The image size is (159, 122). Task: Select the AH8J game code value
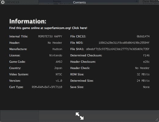coord(59,62)
